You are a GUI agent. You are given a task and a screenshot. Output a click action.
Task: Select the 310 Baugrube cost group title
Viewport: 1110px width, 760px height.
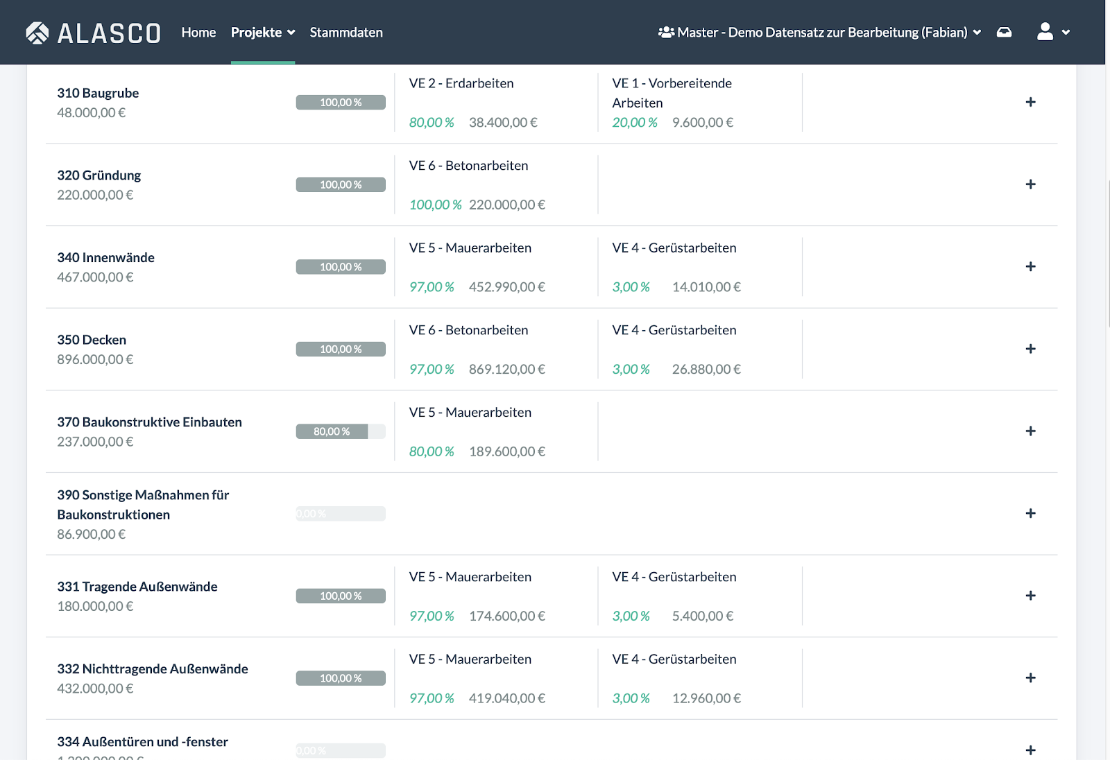[98, 93]
